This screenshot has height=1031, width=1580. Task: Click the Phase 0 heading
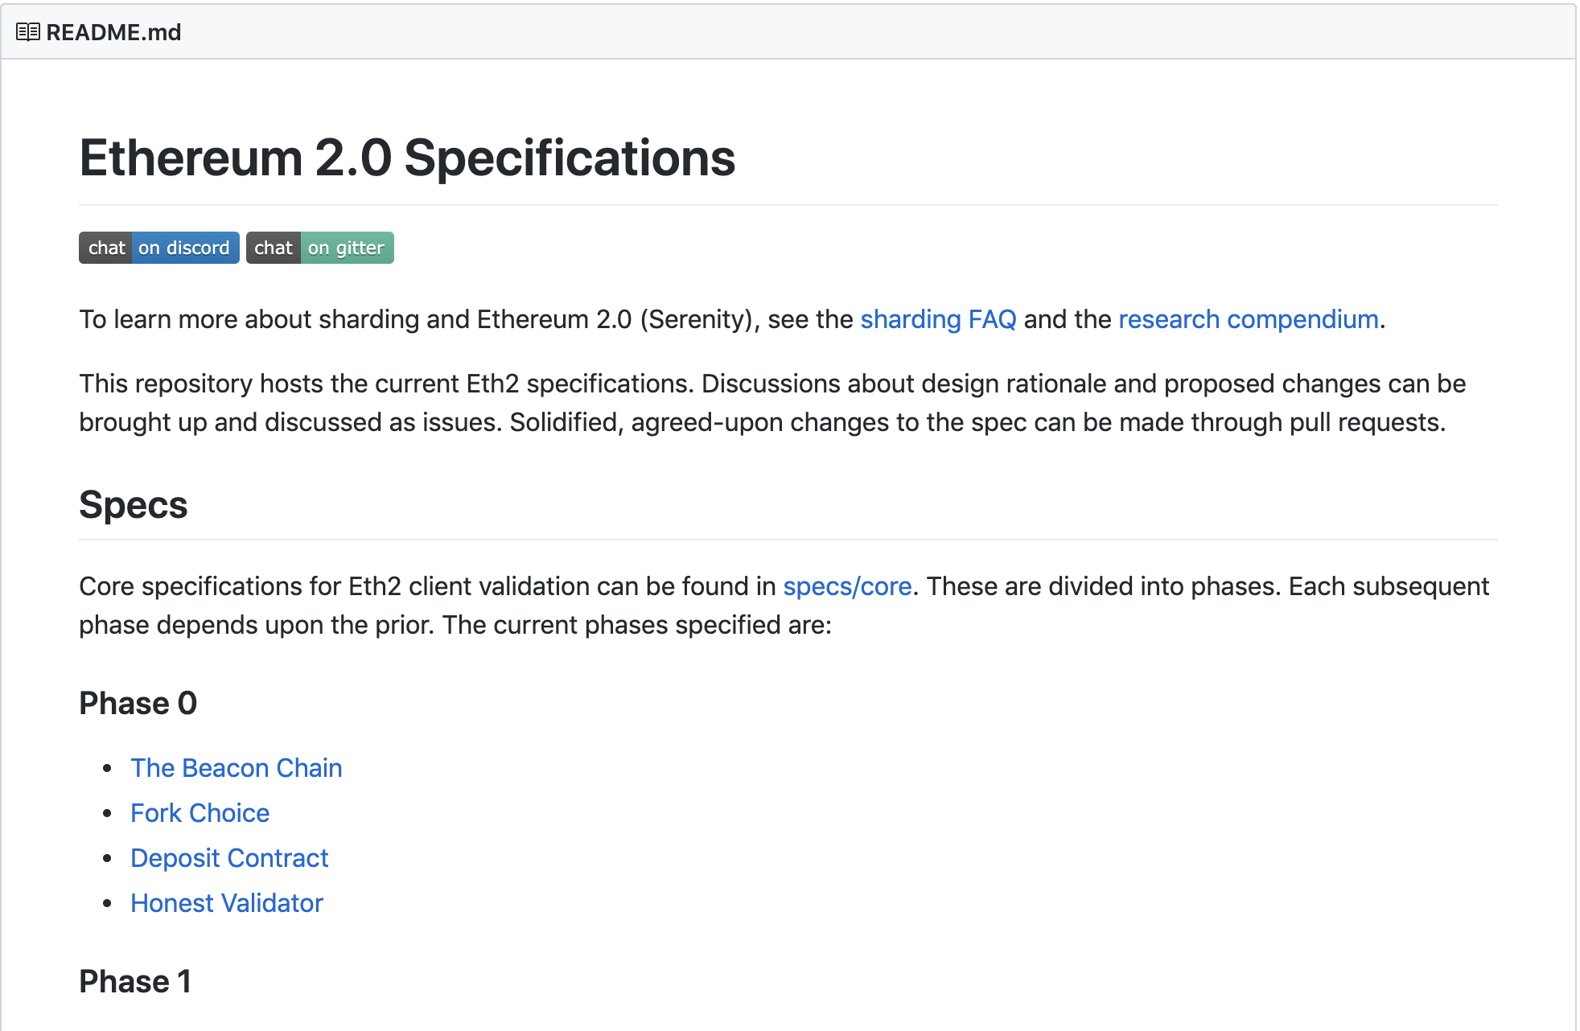click(x=138, y=704)
